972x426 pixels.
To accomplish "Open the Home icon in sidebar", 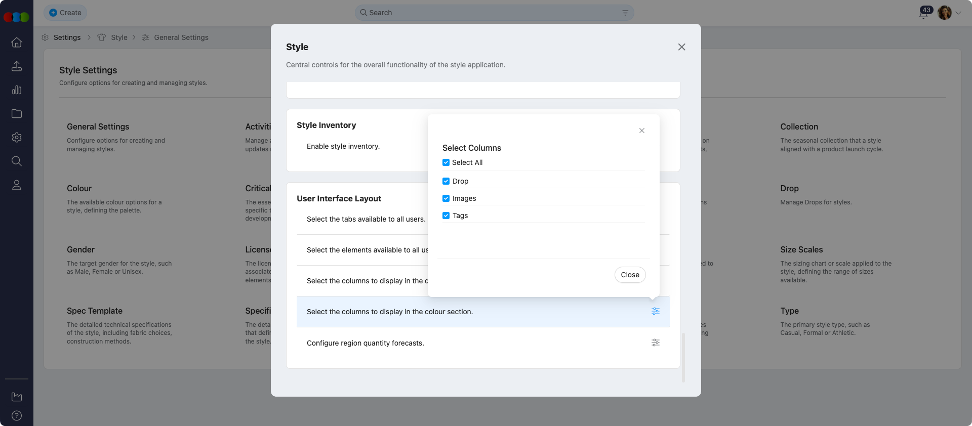I will [17, 42].
